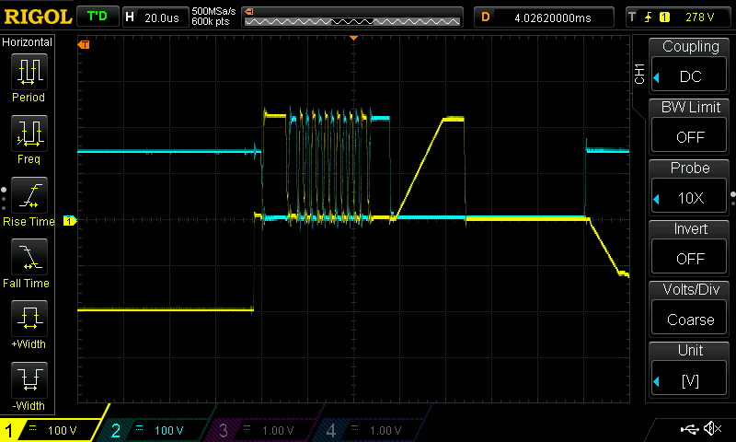The height and width of the screenshot is (442, 736).
Task: Select the channel 2 tab at 100 V
Action: [x=157, y=430]
